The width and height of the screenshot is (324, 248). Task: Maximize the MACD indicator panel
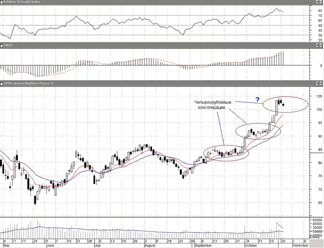coord(318,45)
